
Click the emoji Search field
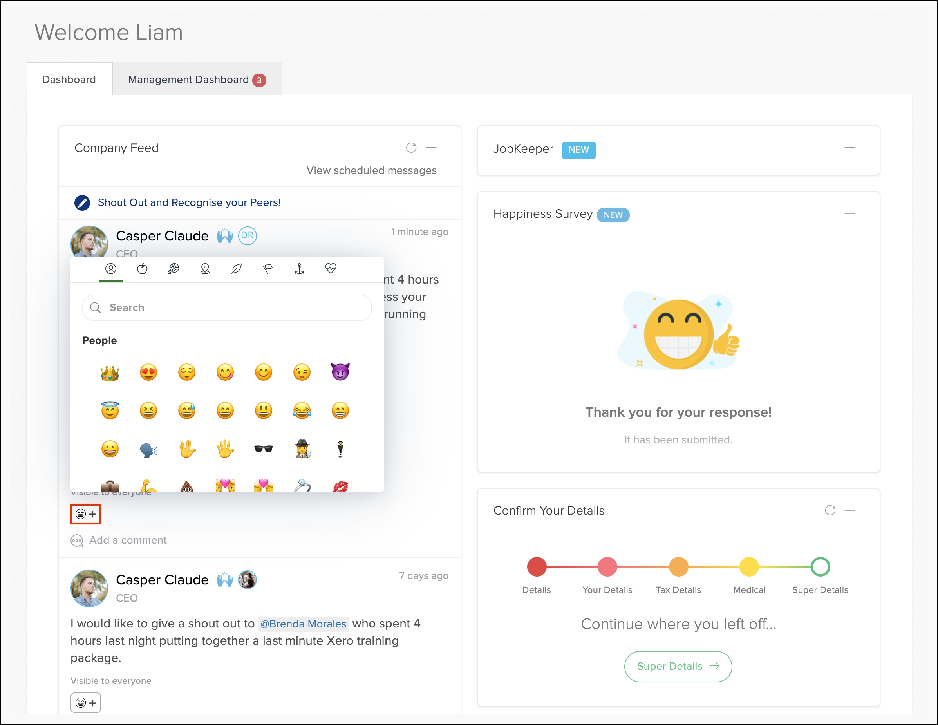pos(227,307)
